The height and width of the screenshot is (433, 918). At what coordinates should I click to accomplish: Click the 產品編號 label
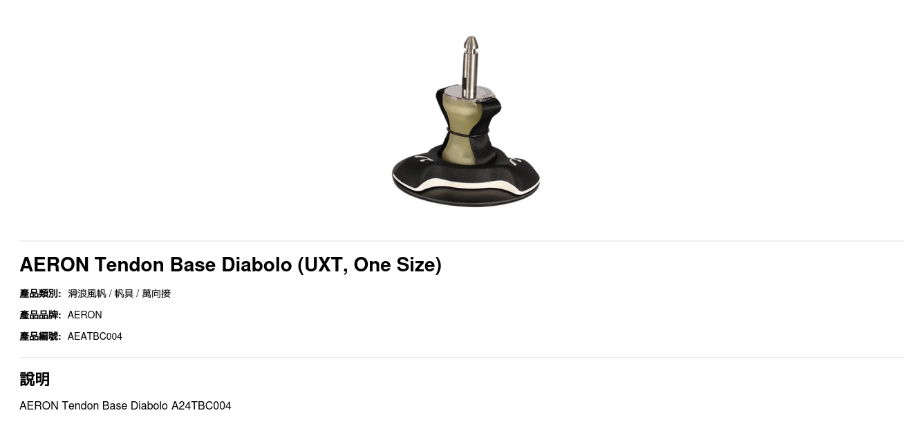tap(40, 336)
